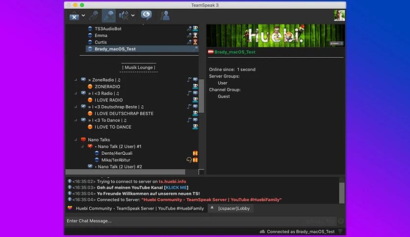
Task: Click the skull badge beside I LOVE RADIO
Action: tap(195, 100)
